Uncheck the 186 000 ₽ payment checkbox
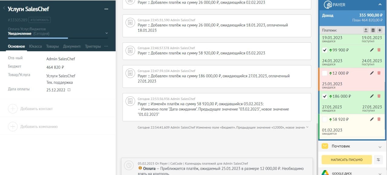Viewport: 387px width, 175px height. pos(325,96)
